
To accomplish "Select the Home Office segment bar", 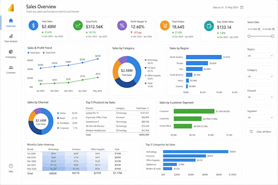I will tap(183, 126).
